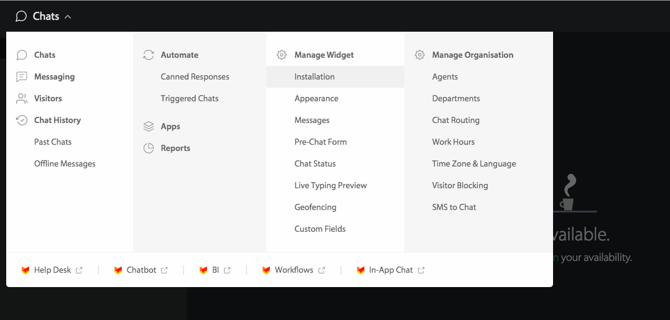Open the Chatbot external link
The image size is (670, 320).
[141, 270]
